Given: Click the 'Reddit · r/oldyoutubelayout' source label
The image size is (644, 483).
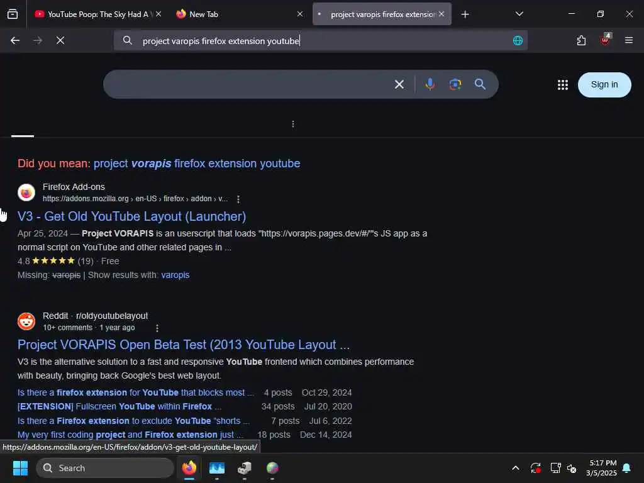Looking at the screenshot, I should (x=96, y=316).
